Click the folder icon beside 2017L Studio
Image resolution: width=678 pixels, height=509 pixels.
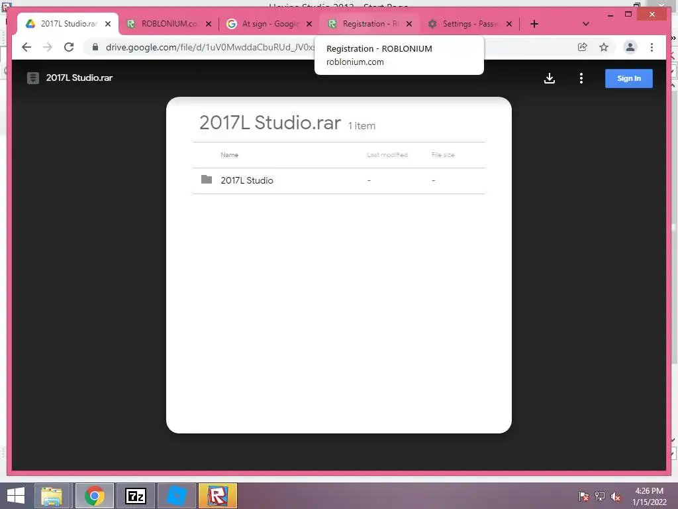[x=207, y=179]
